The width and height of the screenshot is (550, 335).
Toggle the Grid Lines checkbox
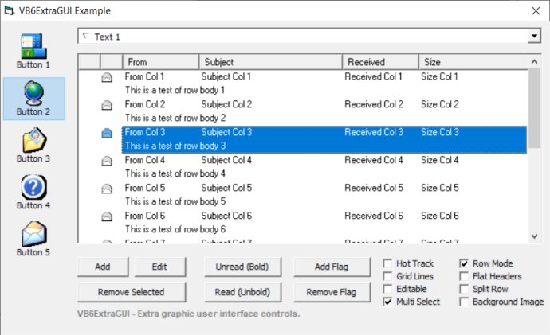click(x=387, y=276)
